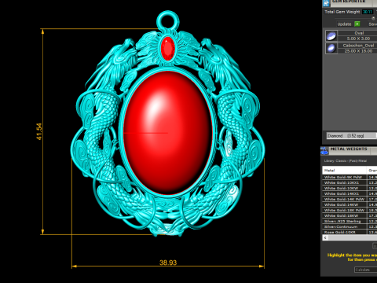Click the pendant bail ring
The height and width of the screenshot is (283, 377).
168,20
